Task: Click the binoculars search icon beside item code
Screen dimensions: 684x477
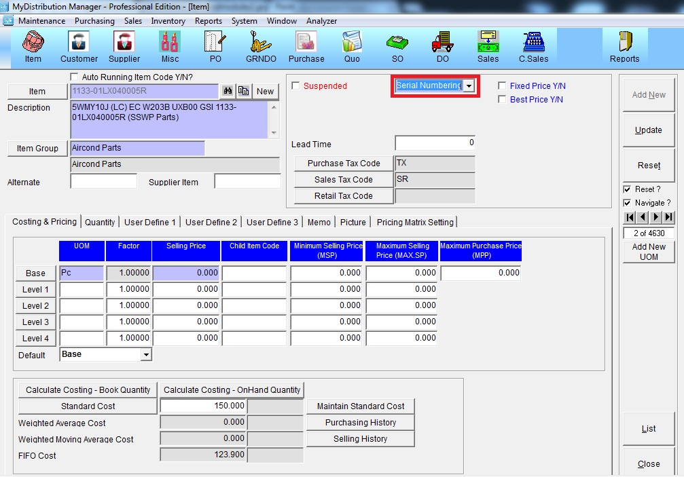Action: coord(228,92)
